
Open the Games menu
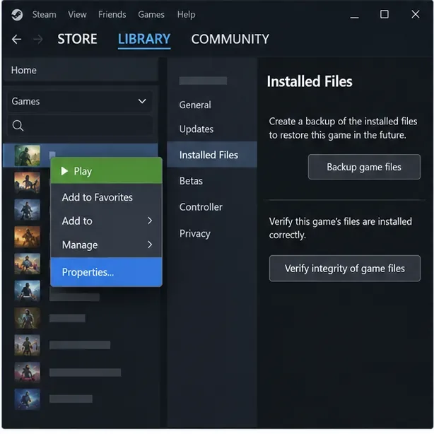[151, 14]
